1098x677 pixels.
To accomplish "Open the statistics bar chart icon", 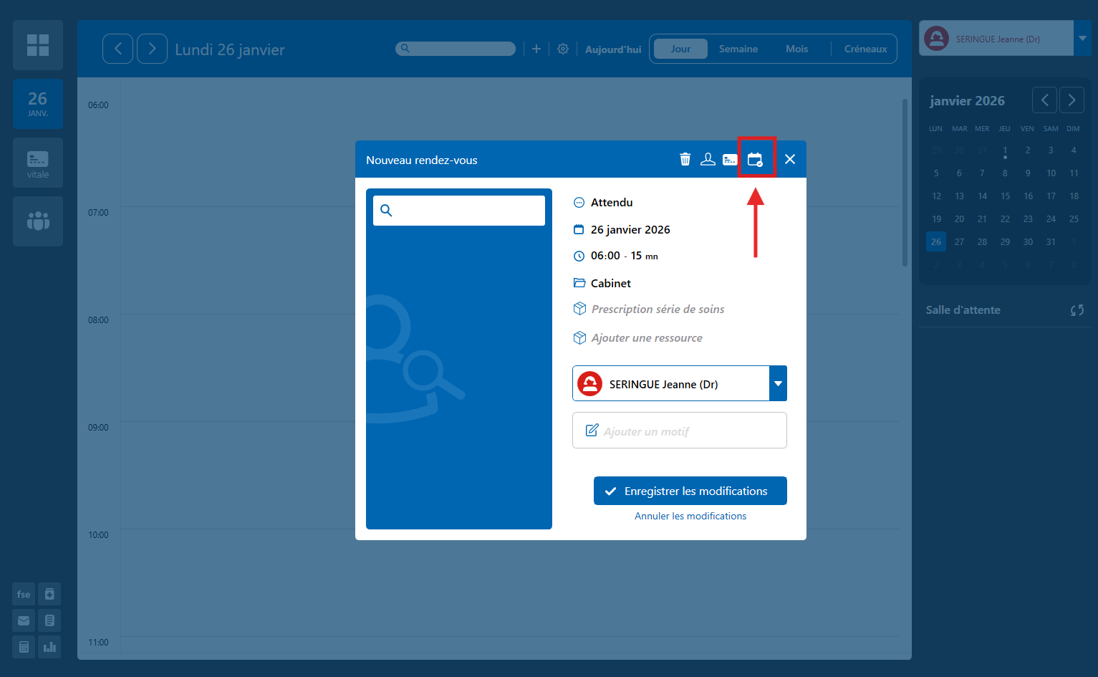I will tap(49, 647).
